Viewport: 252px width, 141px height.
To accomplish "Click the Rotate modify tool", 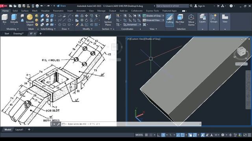I will click(x=87, y=20).
